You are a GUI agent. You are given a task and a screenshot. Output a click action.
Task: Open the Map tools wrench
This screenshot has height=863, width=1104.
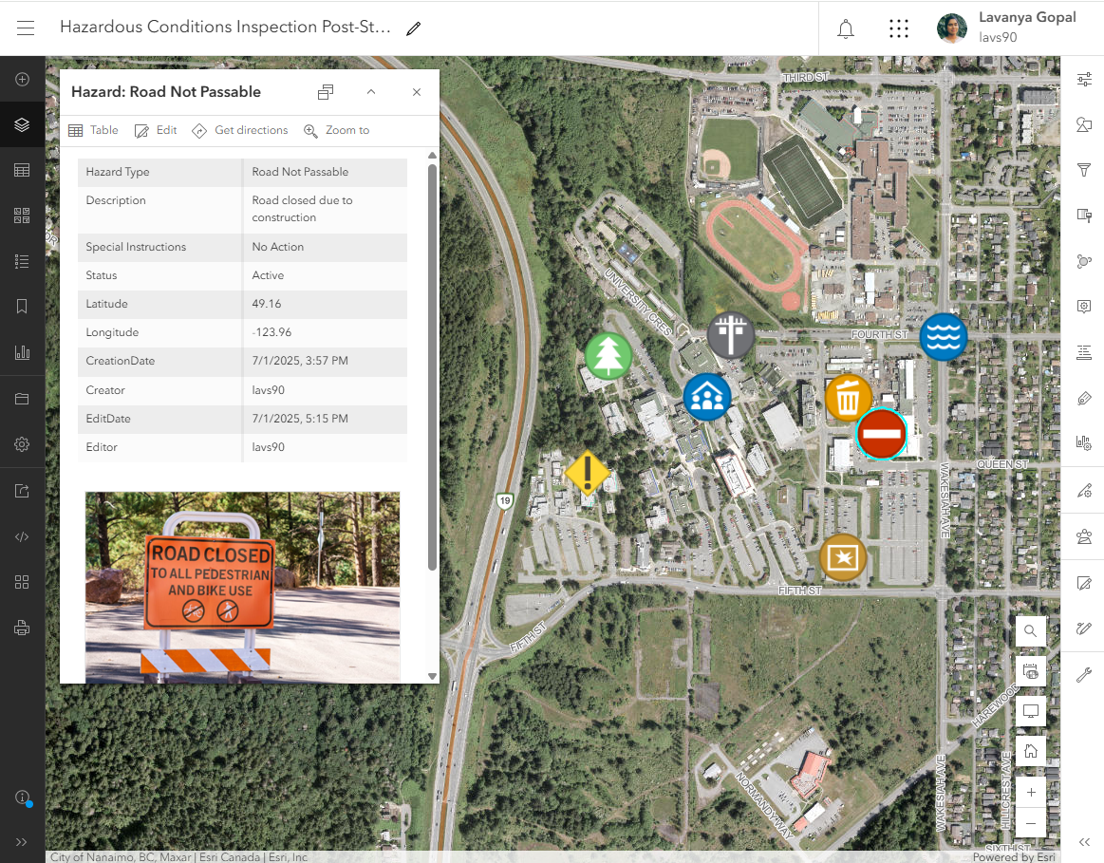point(1084,675)
